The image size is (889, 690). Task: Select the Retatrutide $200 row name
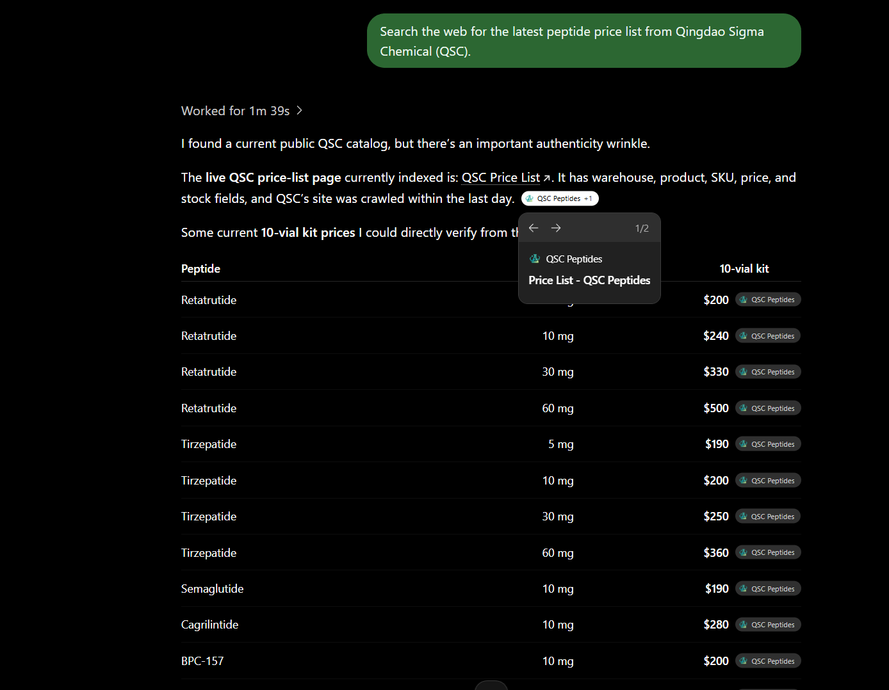click(209, 300)
